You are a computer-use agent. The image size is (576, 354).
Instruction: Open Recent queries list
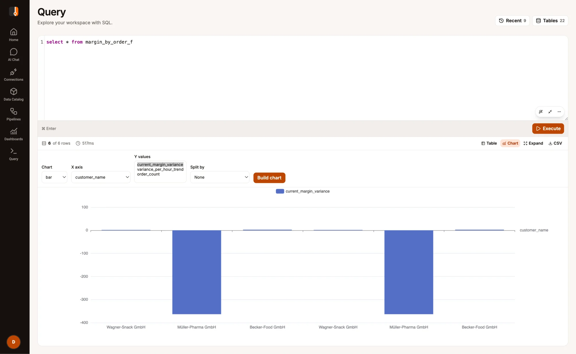click(512, 21)
